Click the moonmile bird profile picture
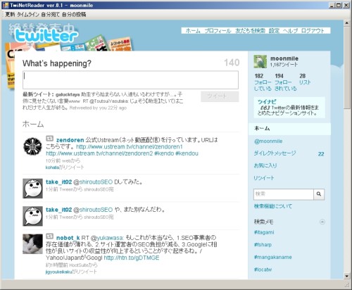This screenshot has height=290, width=352. (260, 62)
